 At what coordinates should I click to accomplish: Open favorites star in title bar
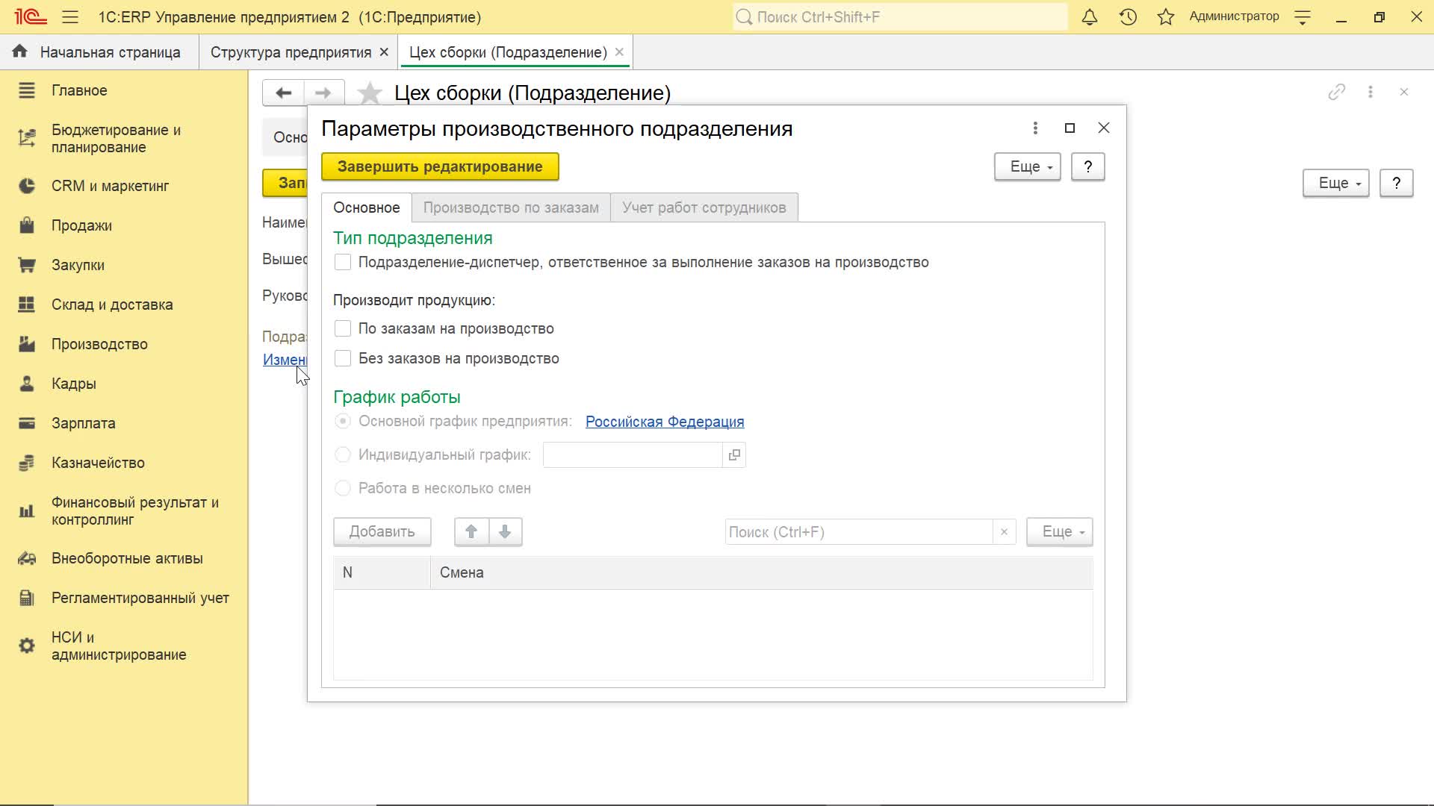pos(1166,16)
